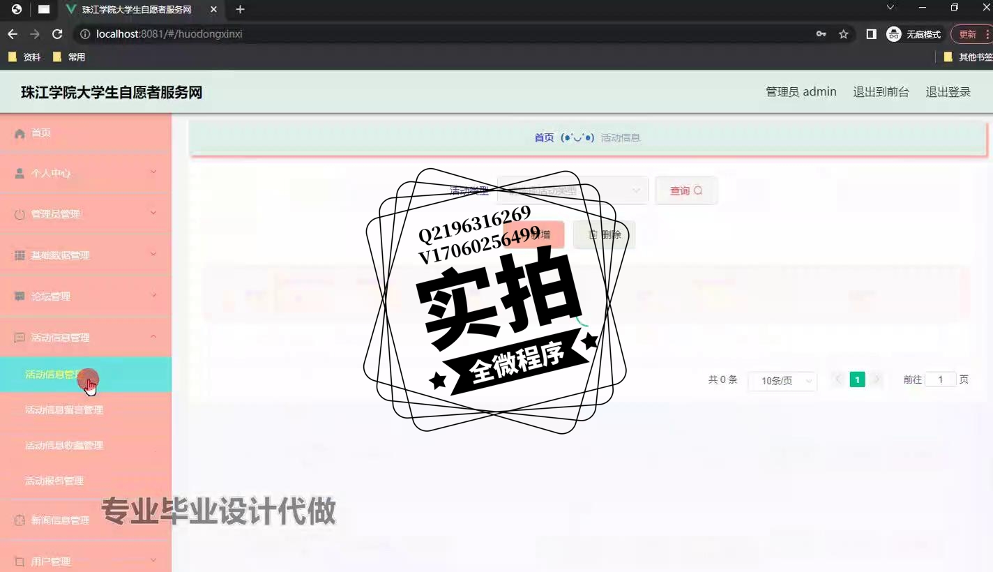This screenshot has width=993, height=572.
Task: Click the 珠江学院大学生自愿者服务网 header title
Action: point(112,93)
